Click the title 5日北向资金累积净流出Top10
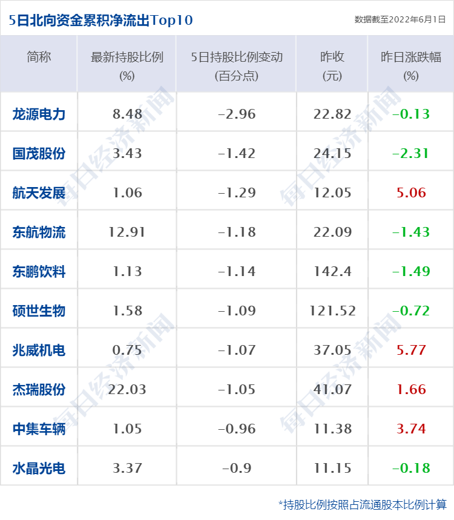Viewport: 454px width, 520px height. (x=101, y=20)
